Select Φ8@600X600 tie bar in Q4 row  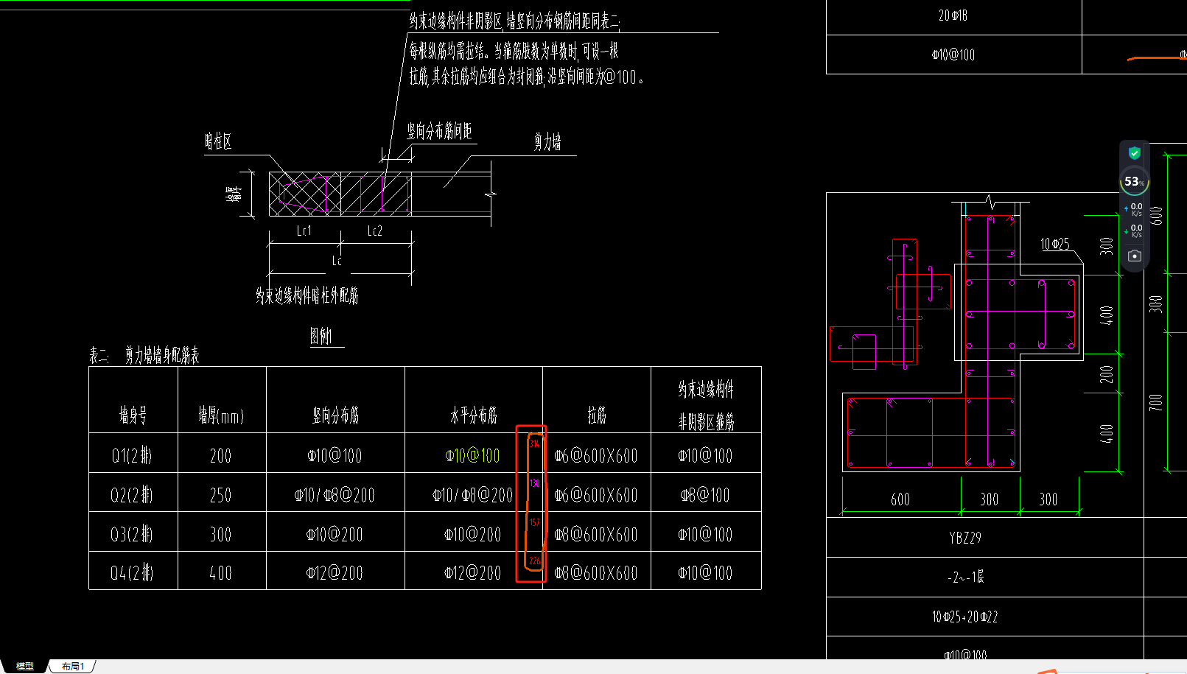click(596, 573)
